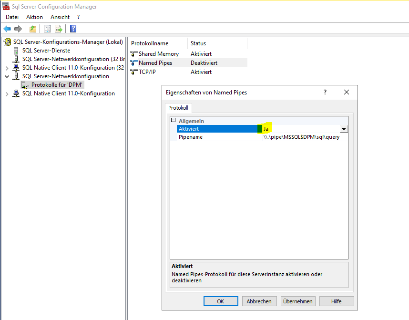Open the Ansicht menu
This screenshot has height=320, width=409.
tap(60, 17)
